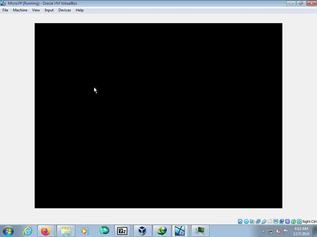This screenshot has width=317, height=237.
Task: Restore down the VirtualBox window
Action: click(x=301, y=3)
